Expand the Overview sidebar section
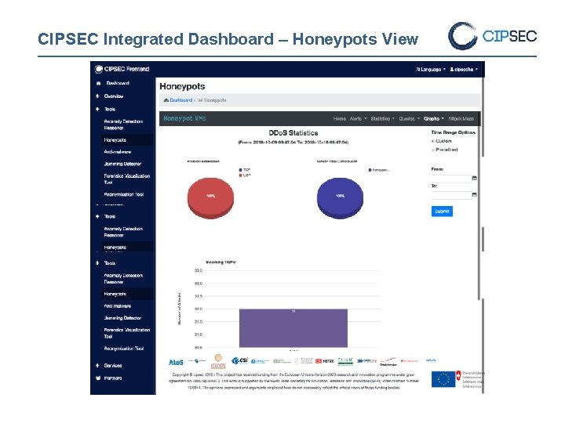Viewport: 565px width, 423px height. tap(114, 96)
